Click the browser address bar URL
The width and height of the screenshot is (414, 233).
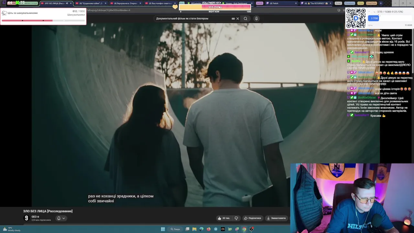[x=108, y=10]
